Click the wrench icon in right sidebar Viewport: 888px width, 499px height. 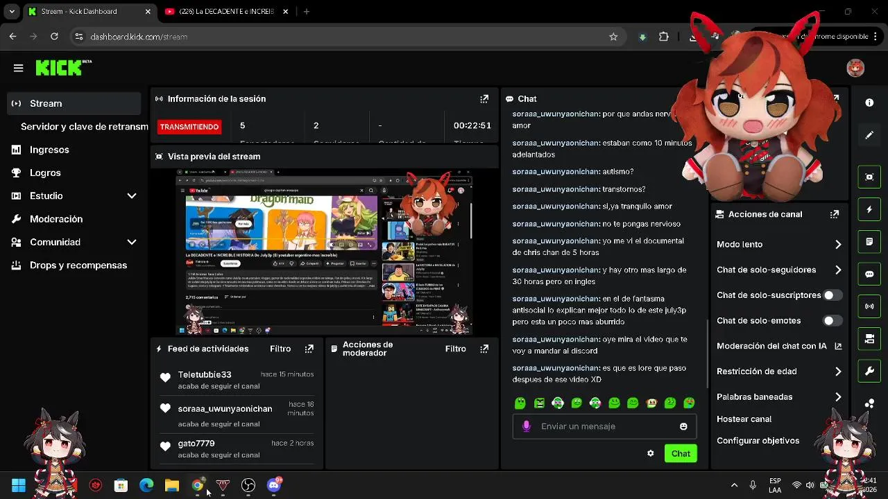click(x=869, y=371)
